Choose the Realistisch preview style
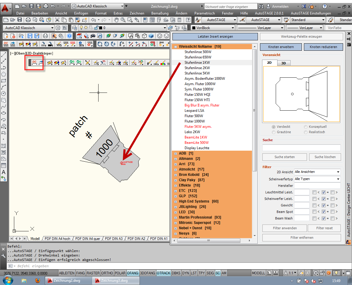This screenshot has height=285, width=352. [x=306, y=132]
